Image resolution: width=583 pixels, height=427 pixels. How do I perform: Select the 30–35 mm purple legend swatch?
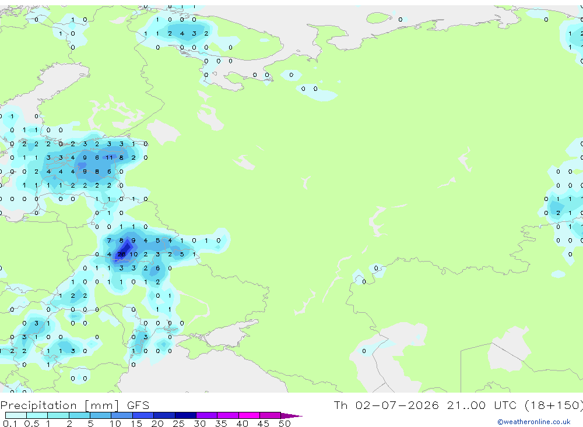coord(207,415)
